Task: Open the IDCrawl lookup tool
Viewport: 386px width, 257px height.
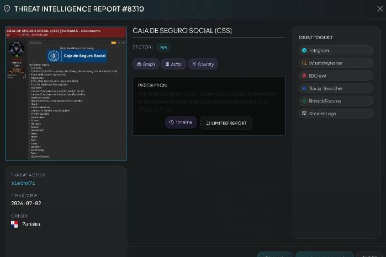Action: 336,76
